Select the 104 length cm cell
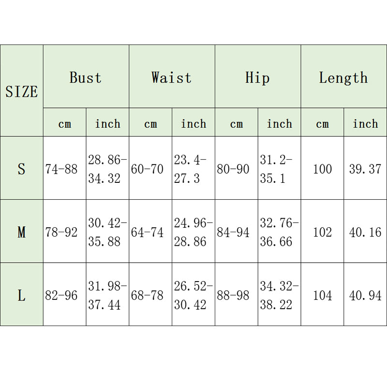This screenshot has width=387, height=387. click(322, 295)
